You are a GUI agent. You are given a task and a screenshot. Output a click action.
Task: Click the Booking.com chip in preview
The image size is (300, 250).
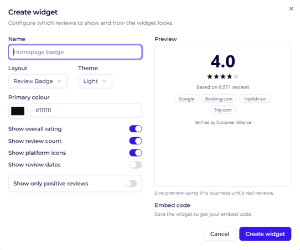(219, 98)
